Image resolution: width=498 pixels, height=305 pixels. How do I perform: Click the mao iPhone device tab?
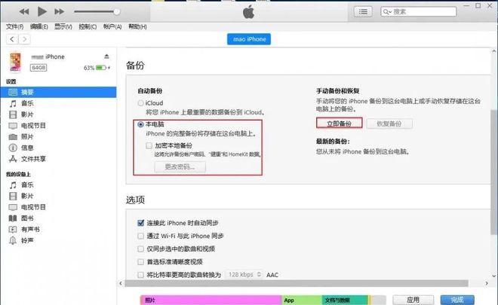coord(249,39)
